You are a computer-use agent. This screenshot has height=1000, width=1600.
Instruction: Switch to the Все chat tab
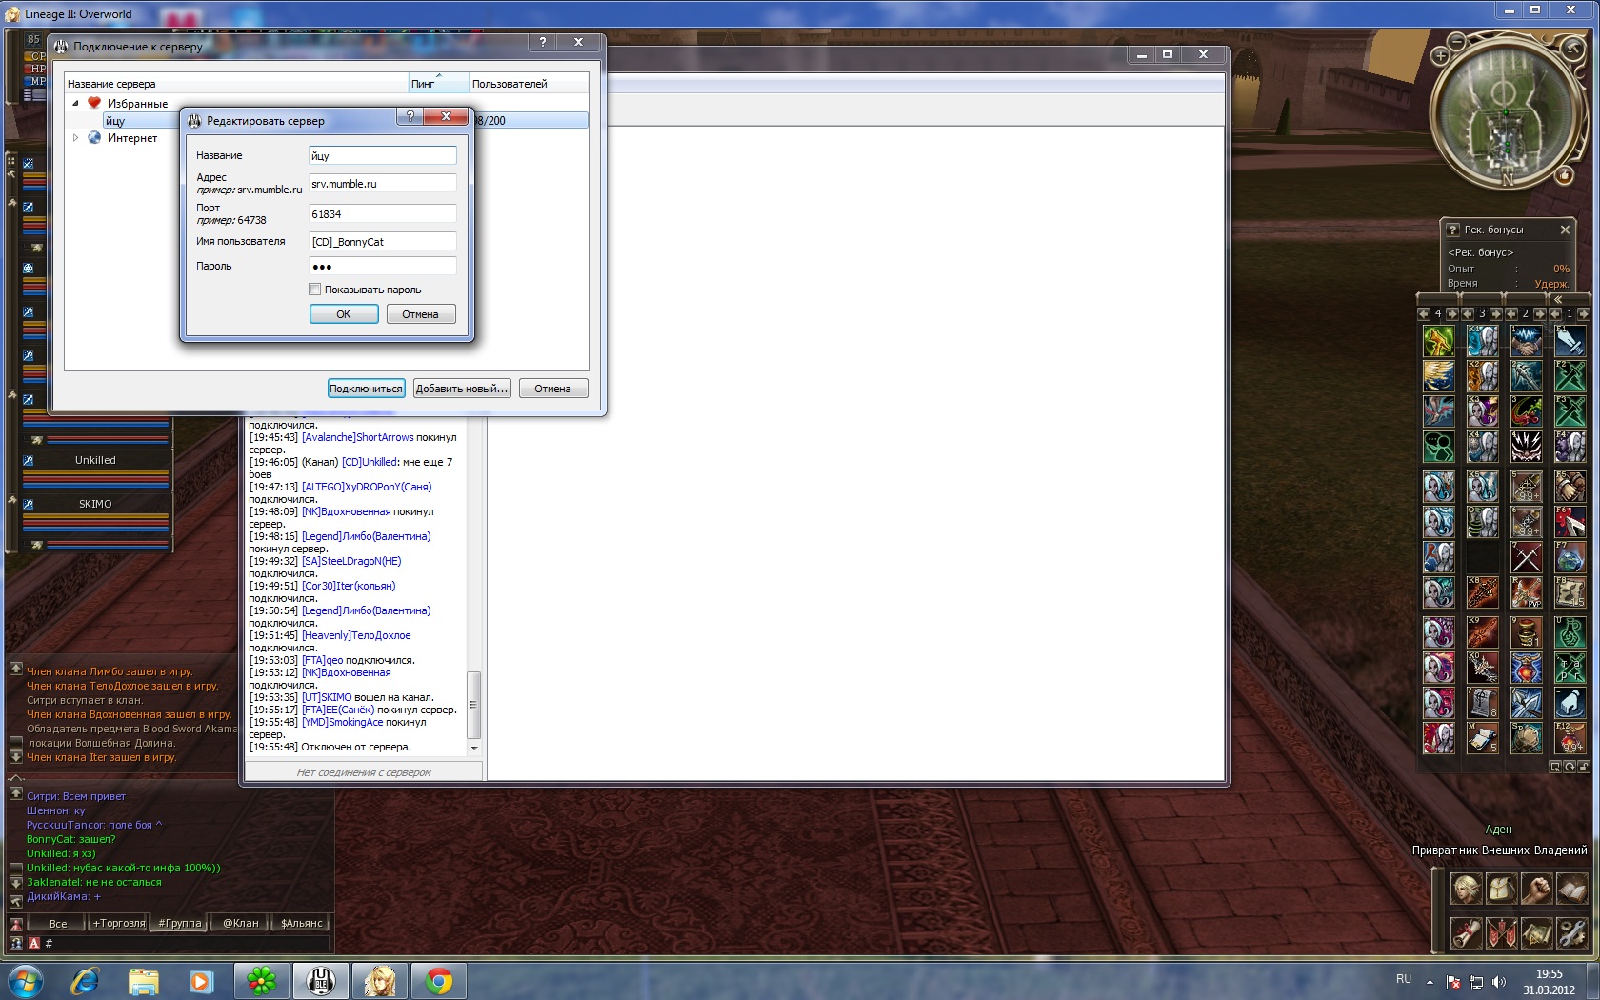click(x=57, y=923)
